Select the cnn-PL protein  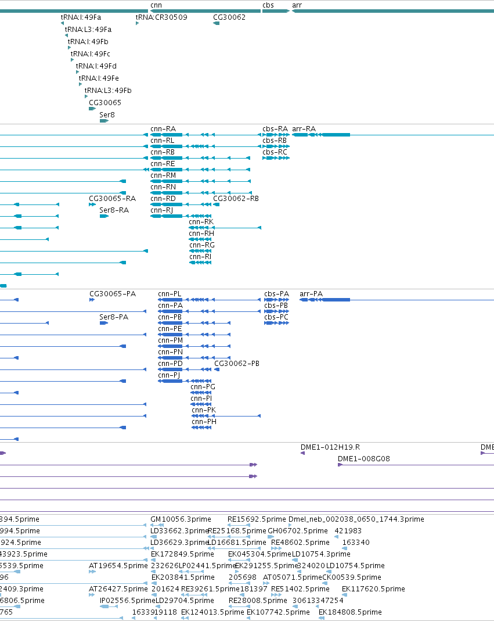tap(170, 294)
